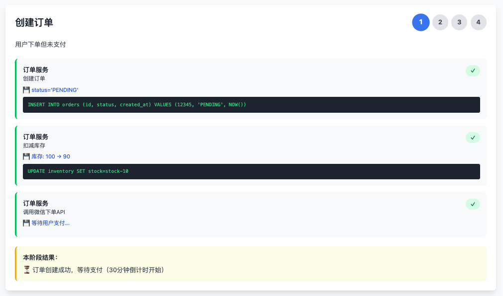
Task: Click the disk icon before 等待用户支付...
Action: (x=26, y=223)
